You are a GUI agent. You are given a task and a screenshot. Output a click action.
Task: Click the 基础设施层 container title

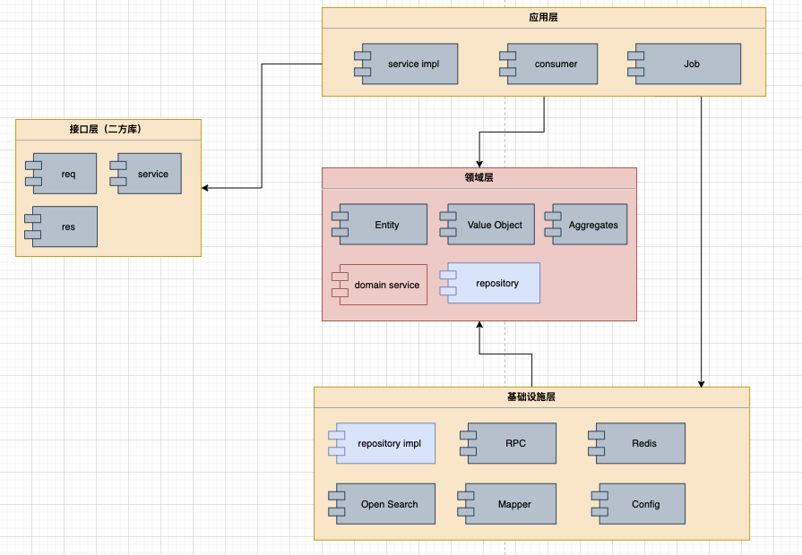pyautogui.click(x=530, y=397)
